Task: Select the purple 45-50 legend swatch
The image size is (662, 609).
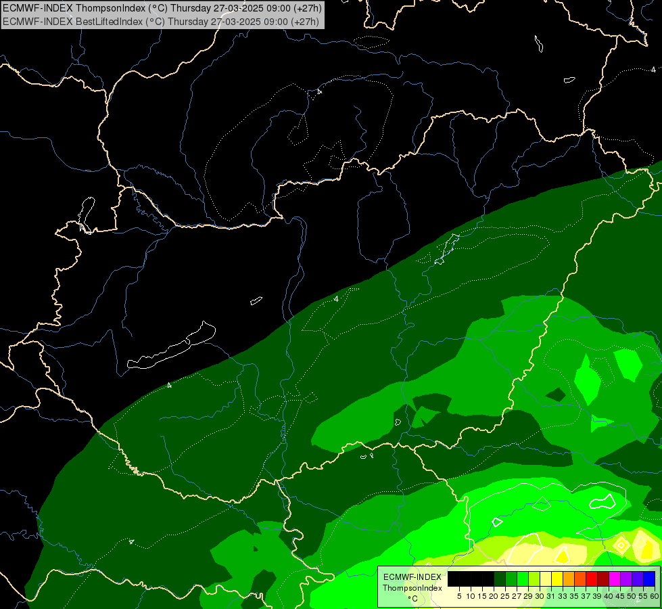Action: point(626,579)
